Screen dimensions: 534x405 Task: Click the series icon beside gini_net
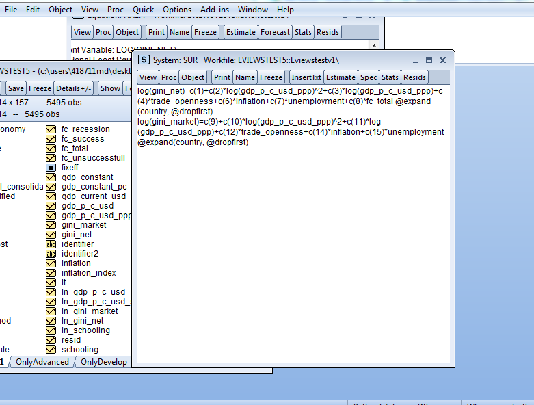(51, 235)
